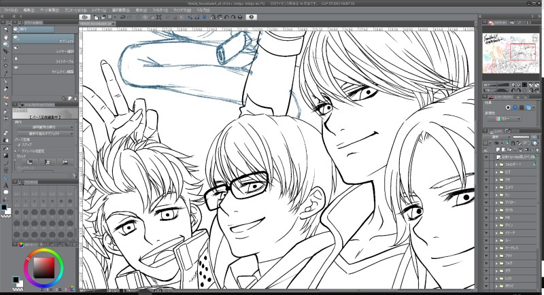Click the Open file icon in the command bar

(x=103, y=17)
